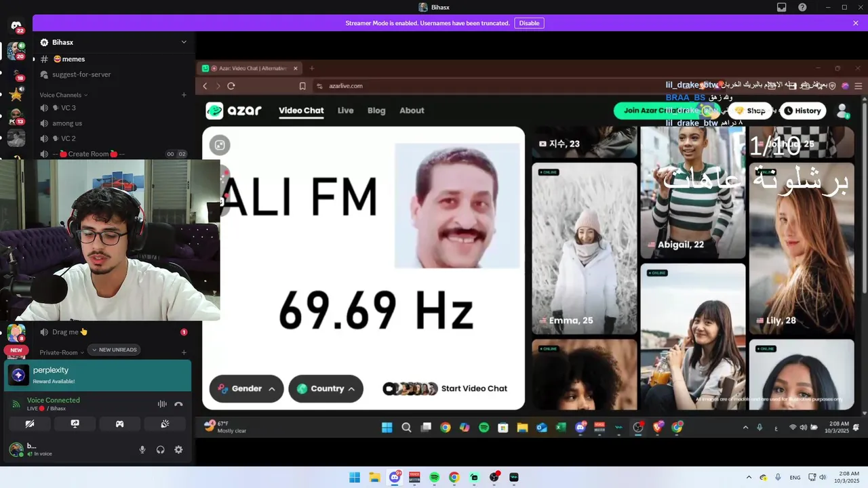The height and width of the screenshot is (488, 868).
Task: Open the Gender filter dropdown
Action: (246, 388)
